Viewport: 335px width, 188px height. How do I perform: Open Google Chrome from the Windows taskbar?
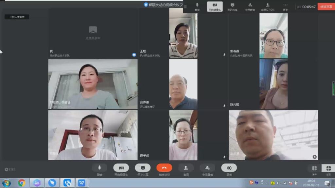[x=22, y=183]
